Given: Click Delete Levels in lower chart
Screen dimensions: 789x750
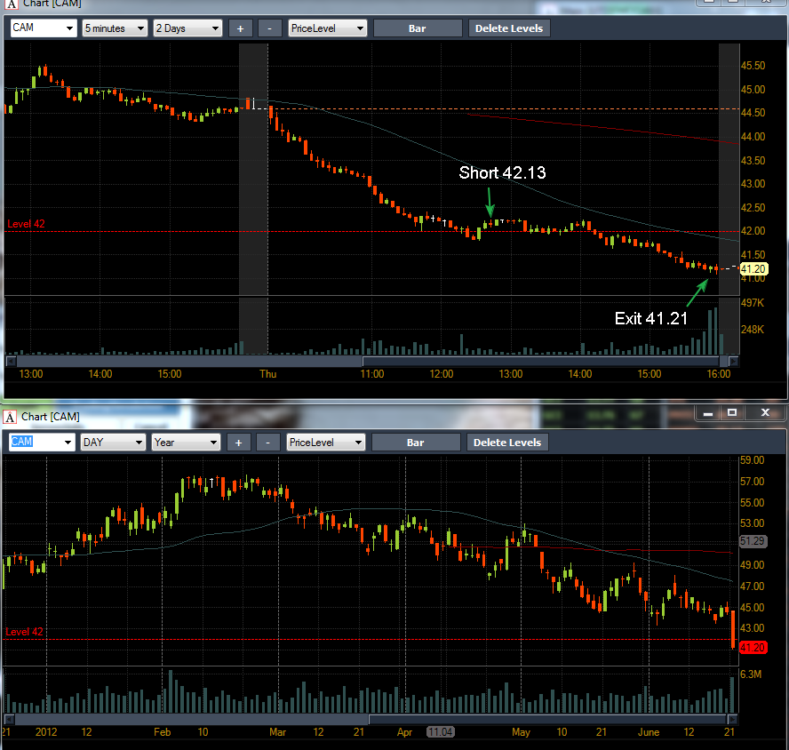Looking at the screenshot, I should 506,443.
